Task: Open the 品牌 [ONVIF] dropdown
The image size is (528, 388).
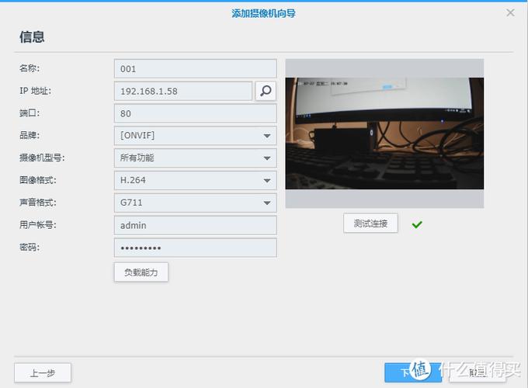Action: click(196, 136)
